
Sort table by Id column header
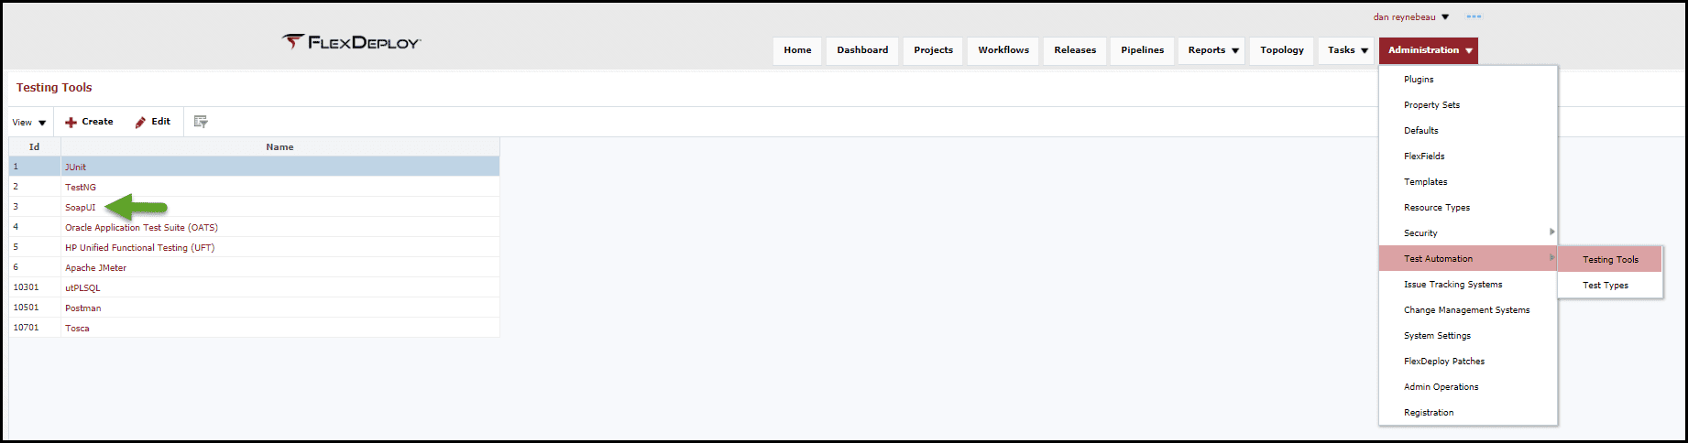point(35,146)
